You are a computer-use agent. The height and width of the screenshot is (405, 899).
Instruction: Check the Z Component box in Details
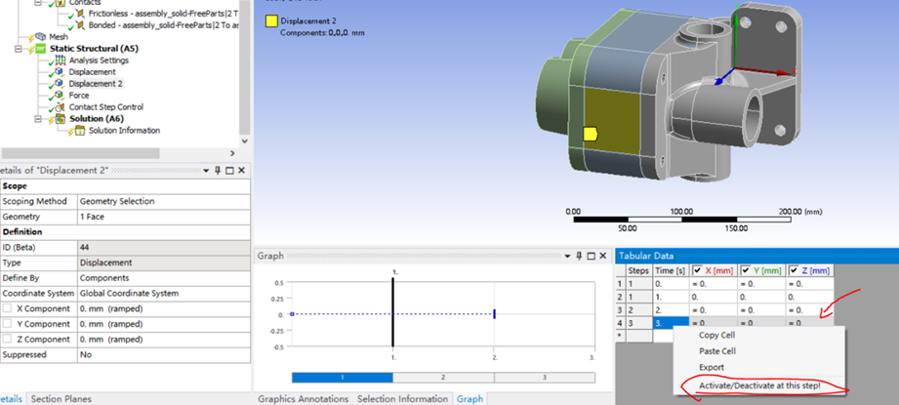tap(7, 339)
